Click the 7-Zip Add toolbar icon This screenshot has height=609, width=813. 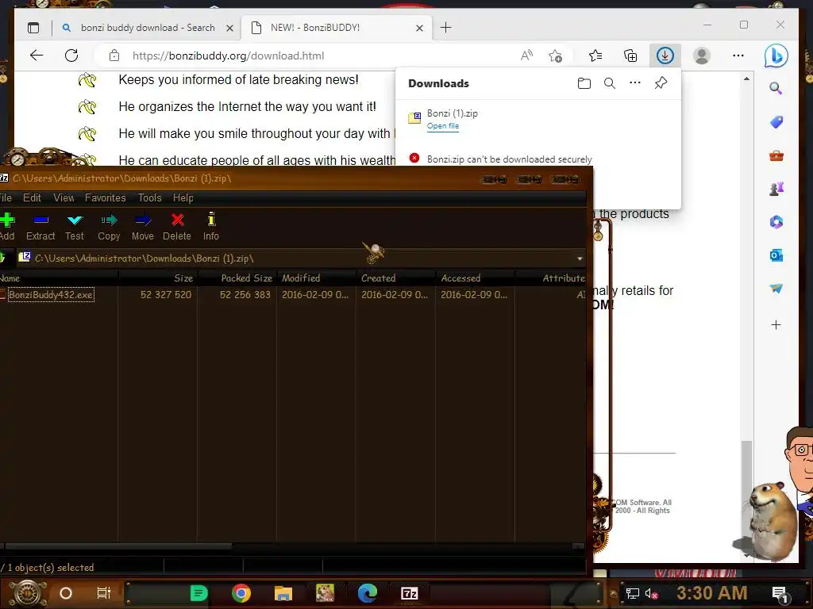pyautogui.click(x=6, y=220)
